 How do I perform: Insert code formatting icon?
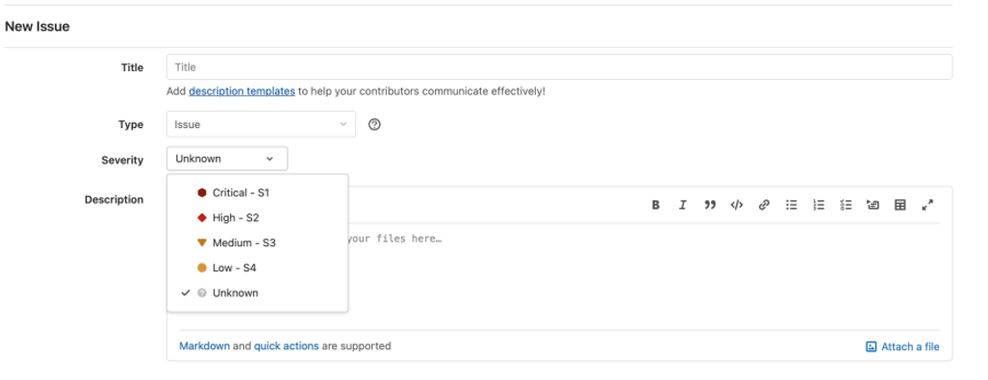[x=737, y=205]
